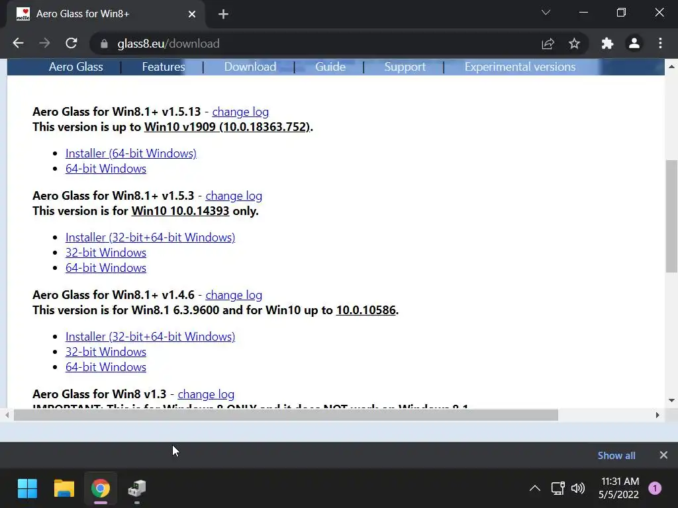Open a new tab with plus
This screenshot has width=678, height=508.
(x=223, y=15)
